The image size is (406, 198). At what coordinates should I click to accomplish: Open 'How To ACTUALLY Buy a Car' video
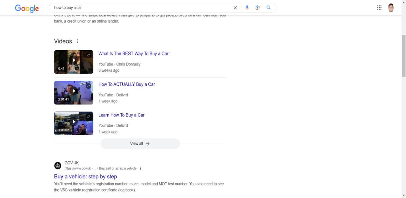click(126, 84)
